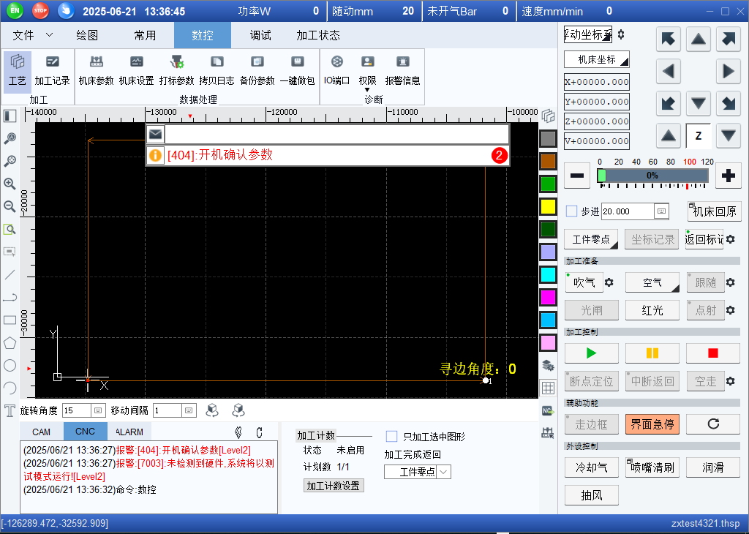749x534 pixels.
Task: Open the IO端口 diagnostic icon
Action: 336,69
